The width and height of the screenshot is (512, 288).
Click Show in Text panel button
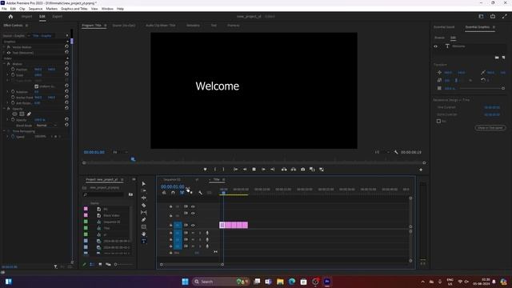pyautogui.click(x=490, y=128)
